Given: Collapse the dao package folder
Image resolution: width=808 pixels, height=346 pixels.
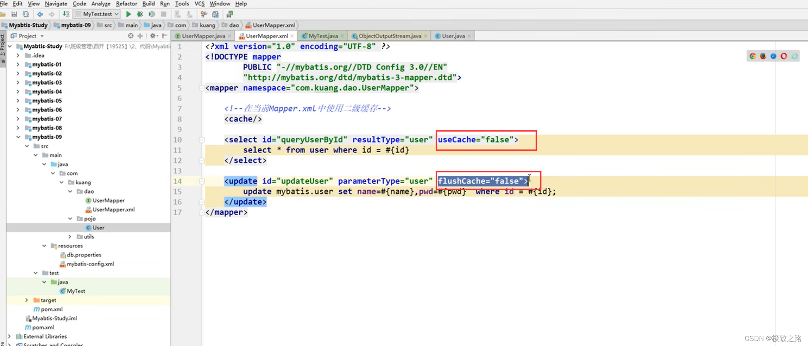Looking at the screenshot, I should pos(70,192).
